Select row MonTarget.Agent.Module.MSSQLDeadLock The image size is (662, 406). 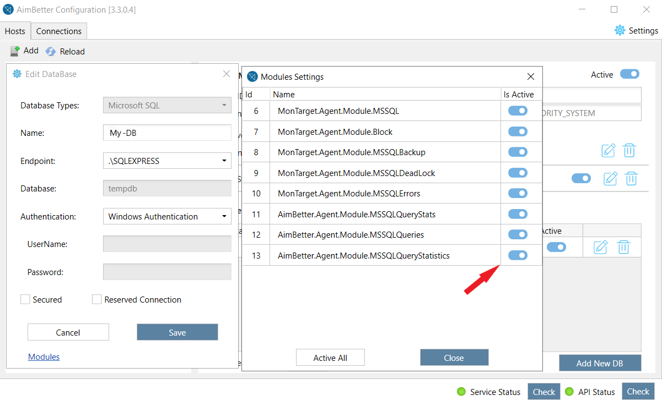pyautogui.click(x=392, y=173)
